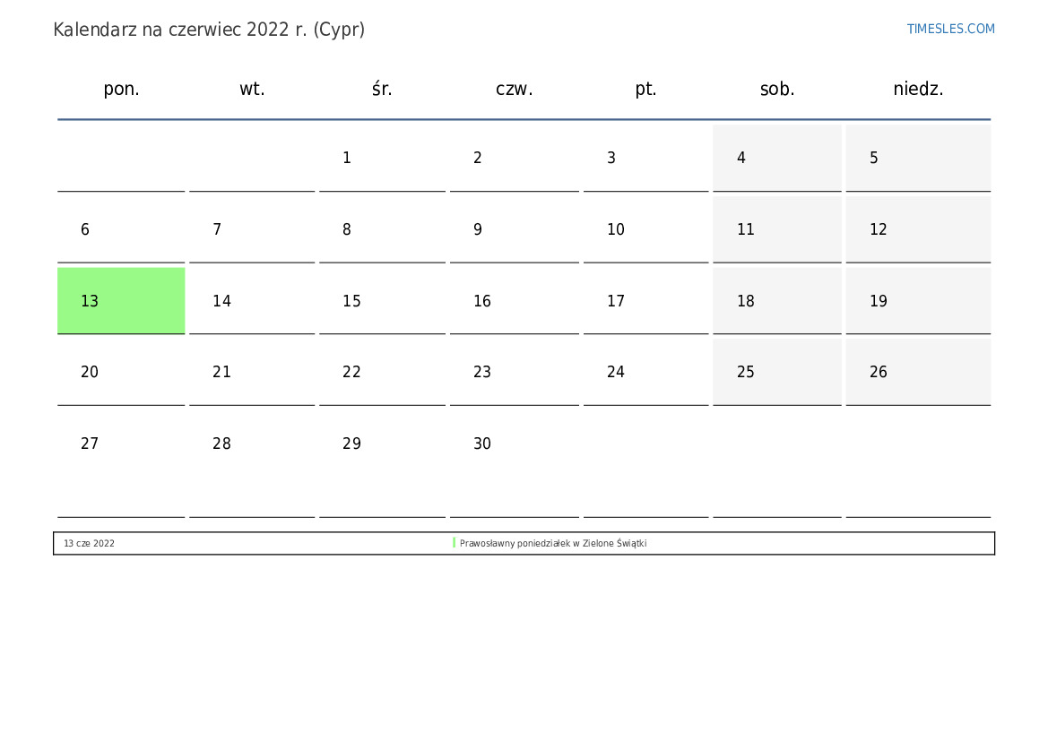Click the calendar title 'Kalendarz na czerwiec 2022 r. (Cypr)'

pyautogui.click(x=209, y=30)
